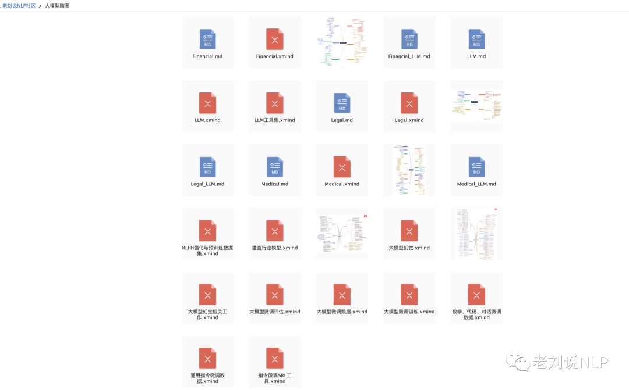Viewport: 629px width, 390px height.
Task: Open the Legal.xmind file icon
Action: [x=409, y=103]
